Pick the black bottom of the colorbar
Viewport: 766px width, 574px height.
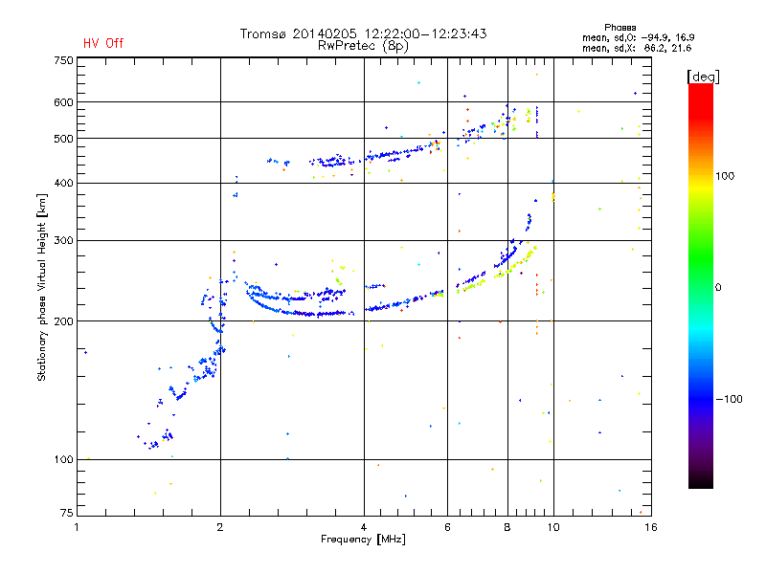click(701, 481)
